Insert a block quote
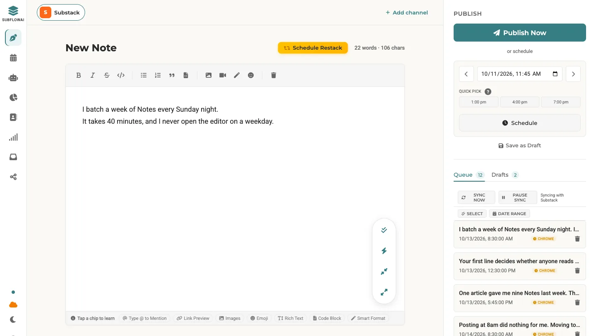596x336 pixels. point(172,75)
